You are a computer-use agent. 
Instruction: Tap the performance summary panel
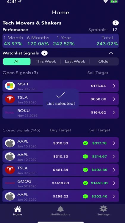[61, 41]
